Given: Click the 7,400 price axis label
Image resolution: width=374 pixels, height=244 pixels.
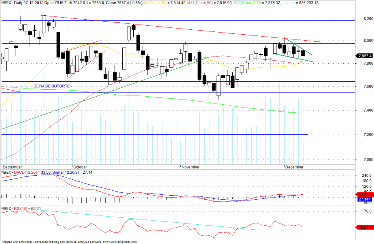Looking at the screenshot, I should tap(369, 110).
